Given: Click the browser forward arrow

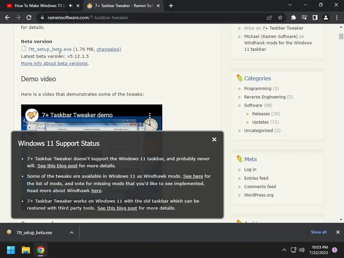Looking at the screenshot, I should (18, 17).
